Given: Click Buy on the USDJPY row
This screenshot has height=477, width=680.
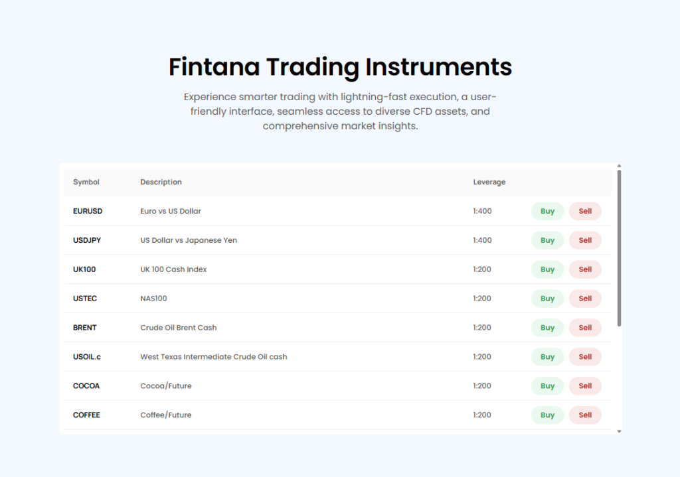Looking at the screenshot, I should (547, 240).
